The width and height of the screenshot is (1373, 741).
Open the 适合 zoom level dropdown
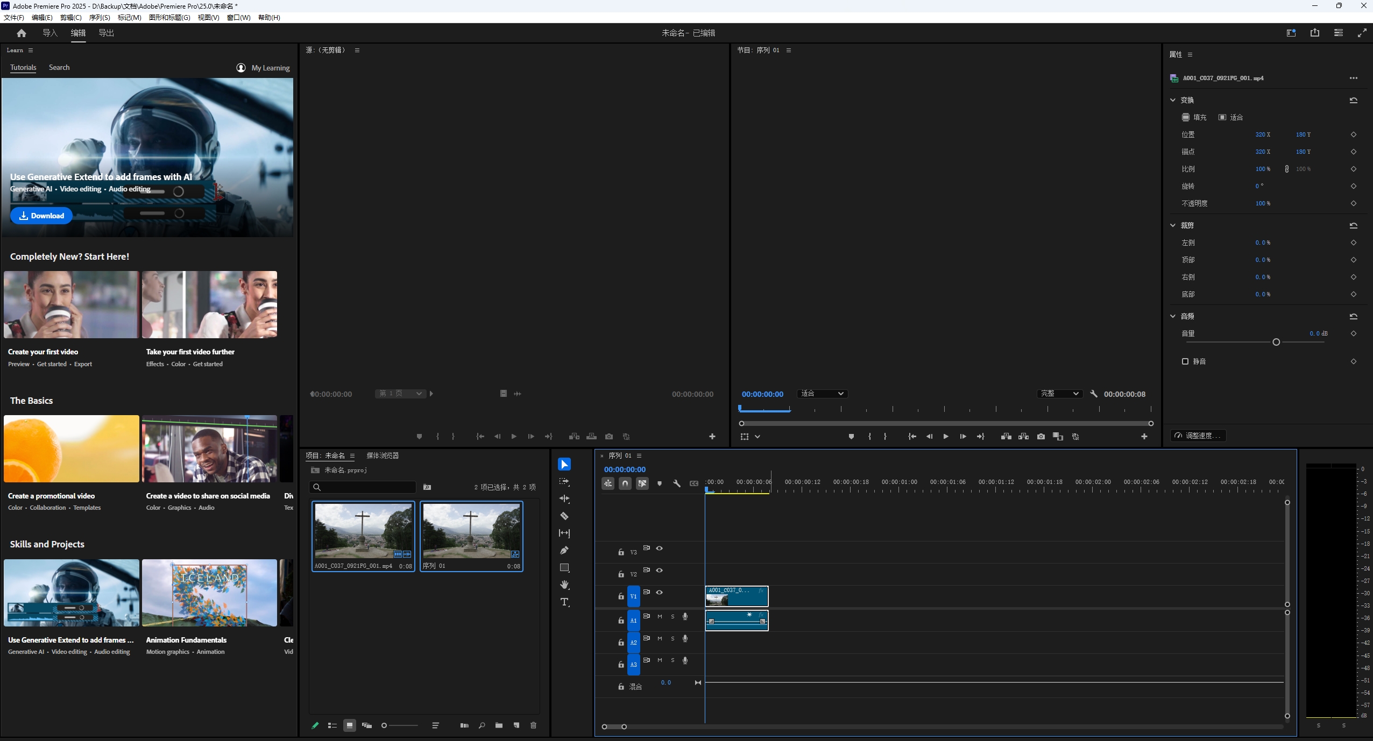pos(822,394)
